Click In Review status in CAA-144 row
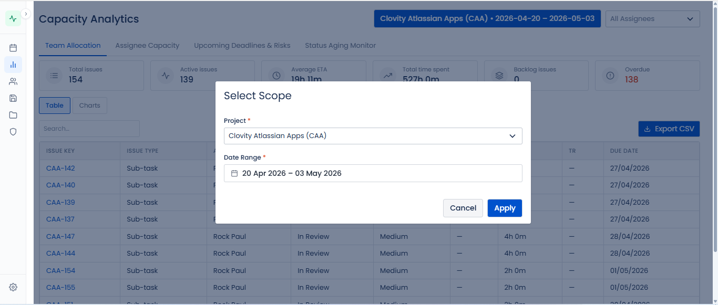The height and width of the screenshot is (305, 718). (313, 254)
